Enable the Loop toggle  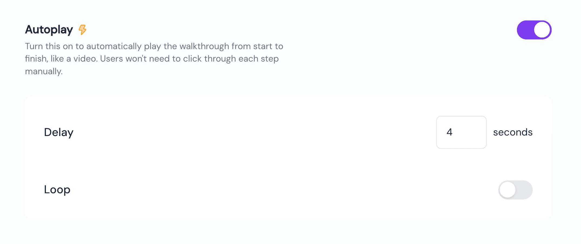[515, 190]
